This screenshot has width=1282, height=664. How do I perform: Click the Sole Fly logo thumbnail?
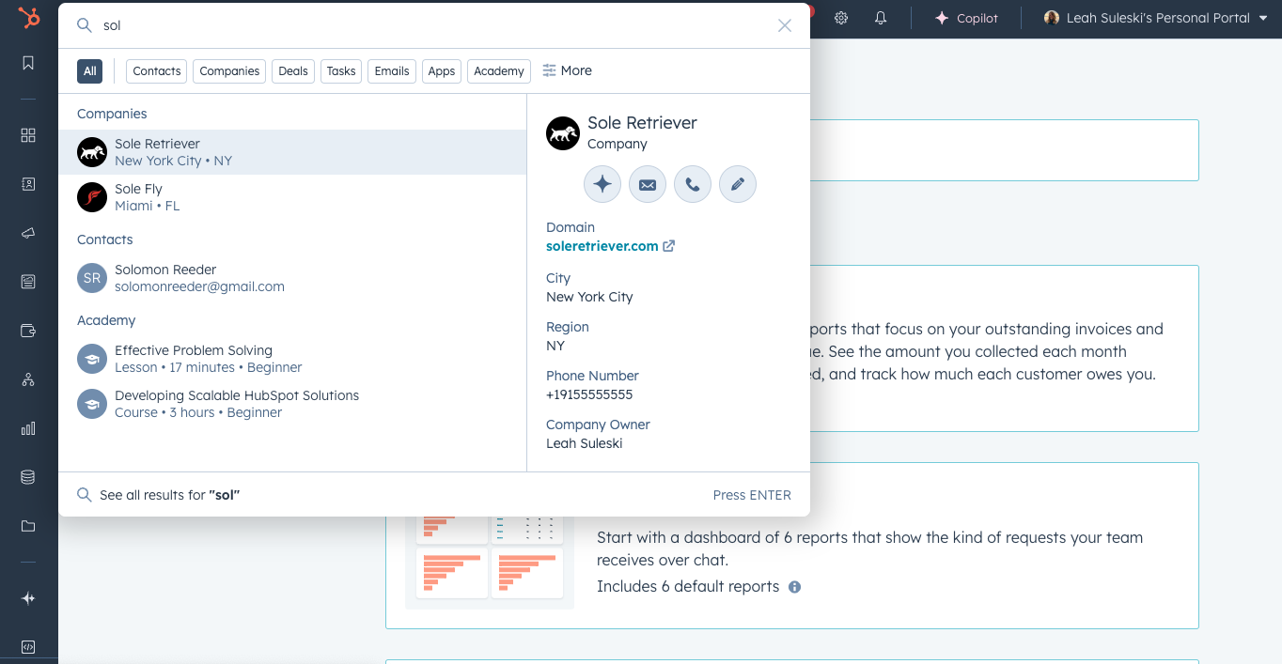coord(92,197)
